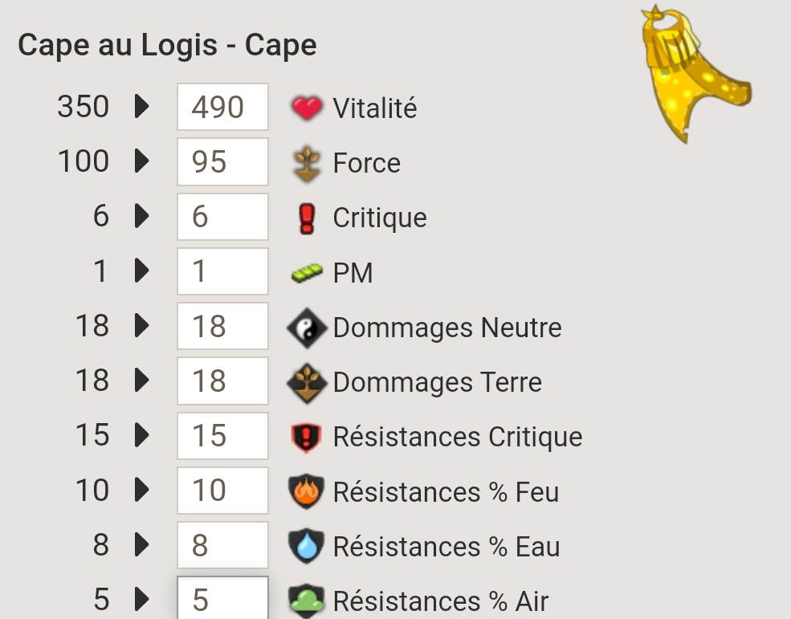Click the golden Cape au Logis image
The height and width of the screenshot is (619, 791).
click(x=696, y=75)
